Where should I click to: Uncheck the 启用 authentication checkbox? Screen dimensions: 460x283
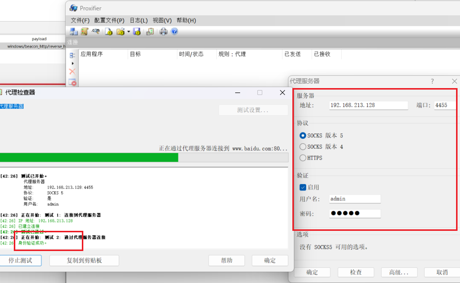pyautogui.click(x=303, y=187)
